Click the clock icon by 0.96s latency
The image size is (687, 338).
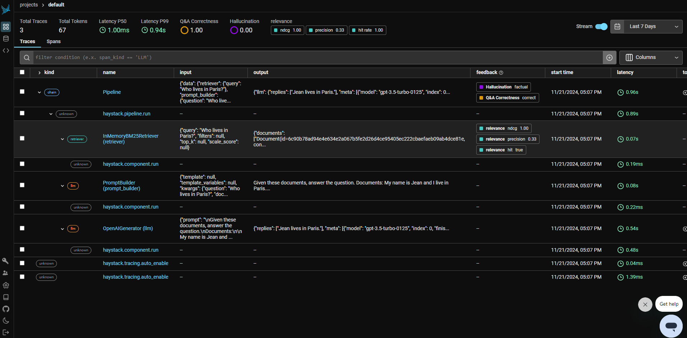(x=620, y=92)
